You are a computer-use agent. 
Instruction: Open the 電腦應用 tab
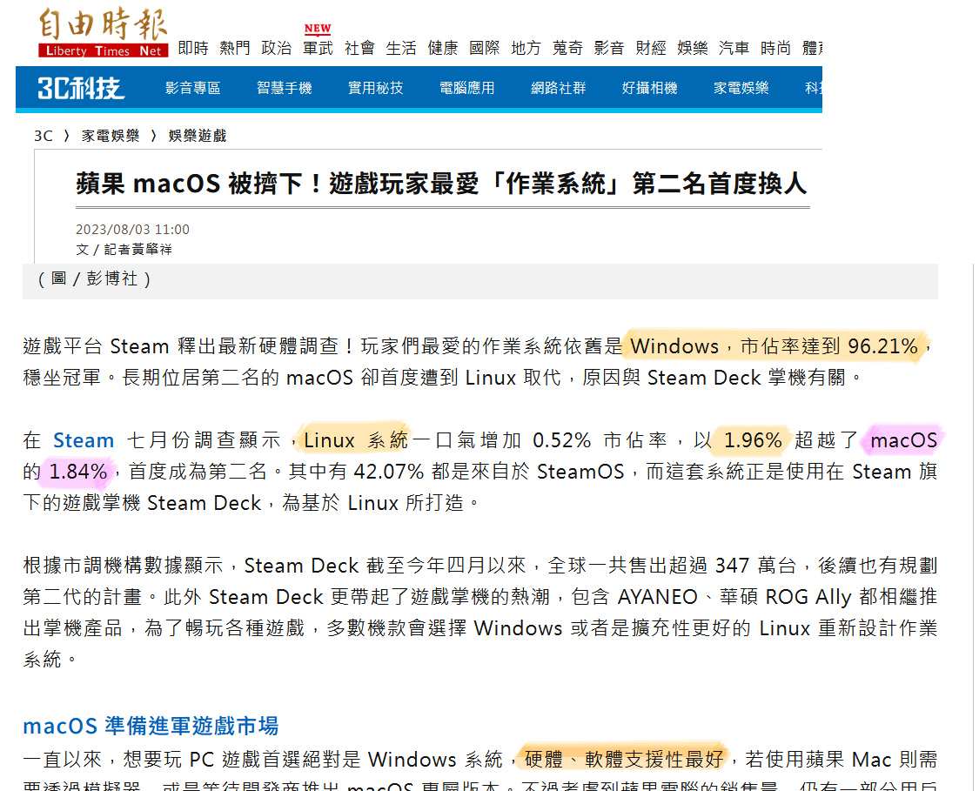click(467, 88)
